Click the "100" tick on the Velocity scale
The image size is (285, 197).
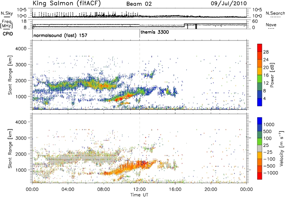[x=268, y=138]
